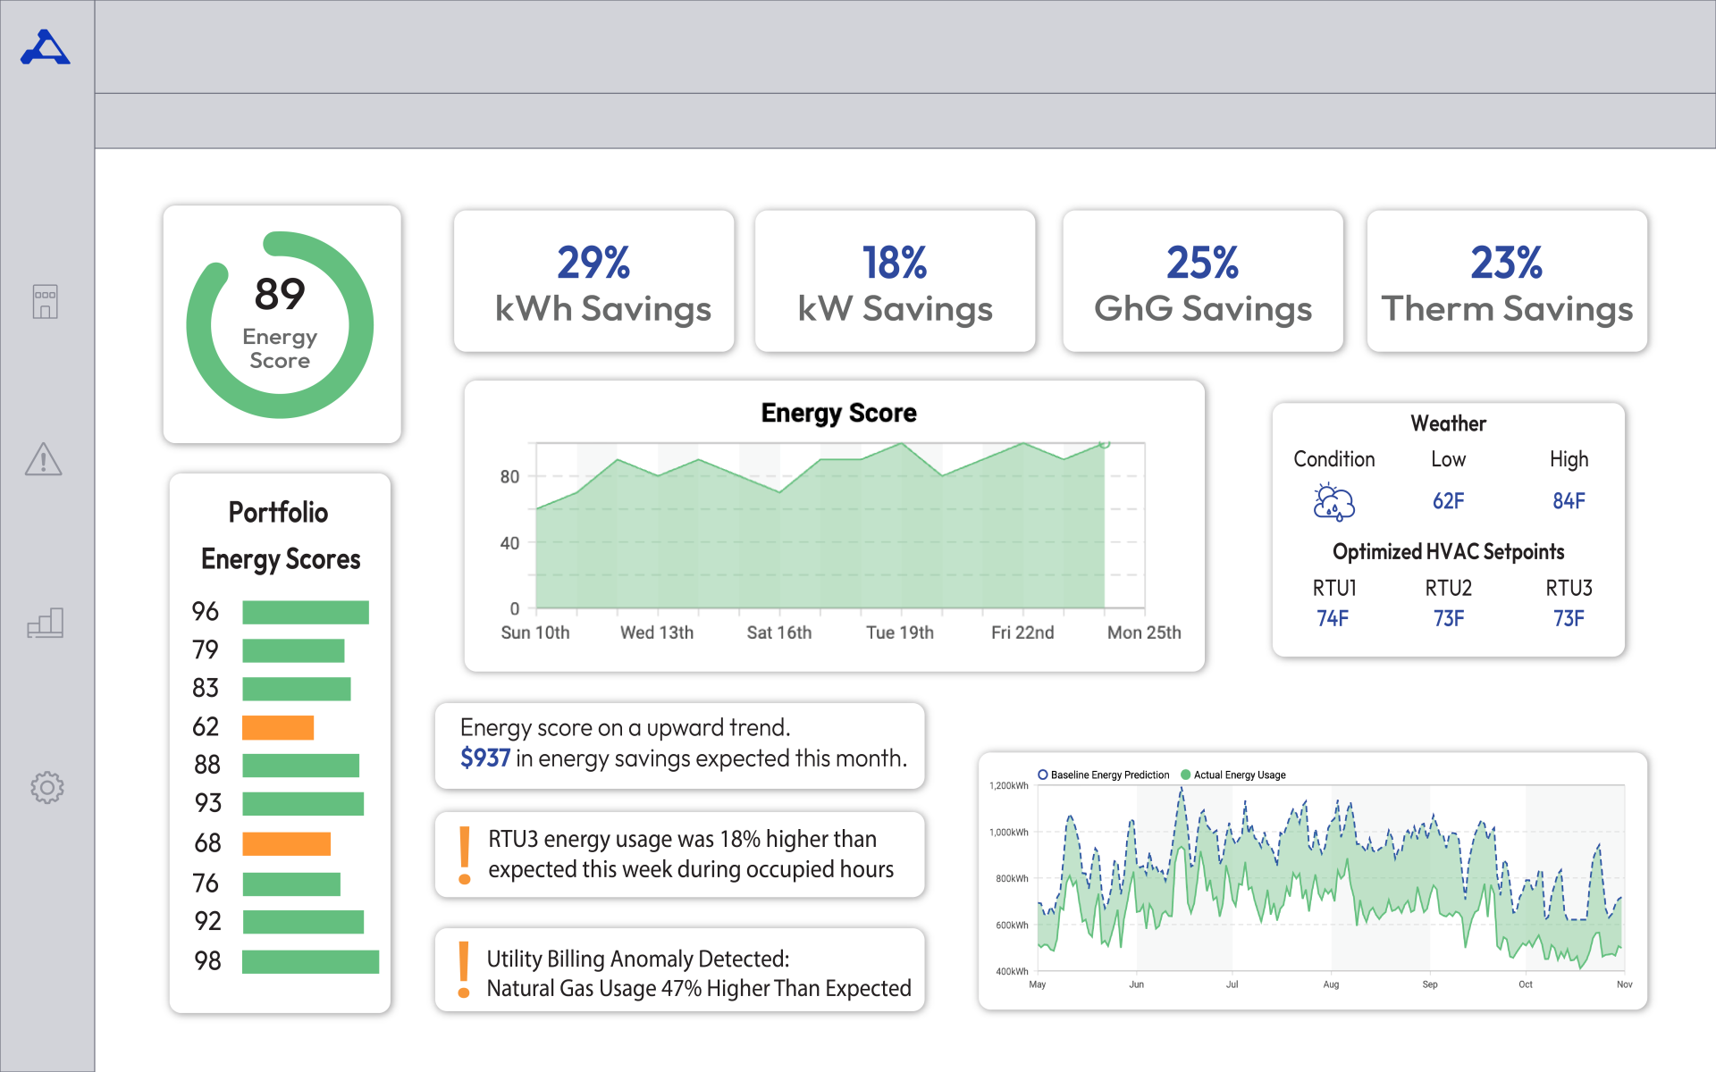Image resolution: width=1716 pixels, height=1072 pixels.
Task: Select the 25% GhG Savings card
Action: pyautogui.click(x=1202, y=281)
